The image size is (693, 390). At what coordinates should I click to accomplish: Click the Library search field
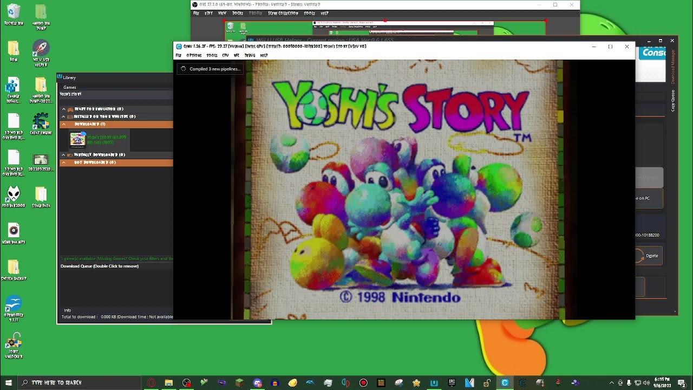point(116,94)
